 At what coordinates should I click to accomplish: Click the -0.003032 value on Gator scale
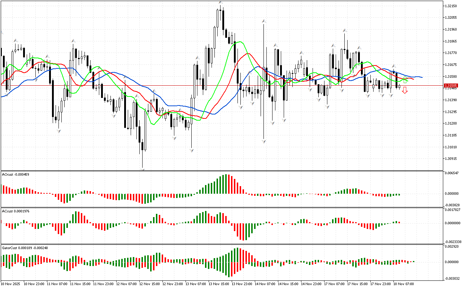pos(452,278)
